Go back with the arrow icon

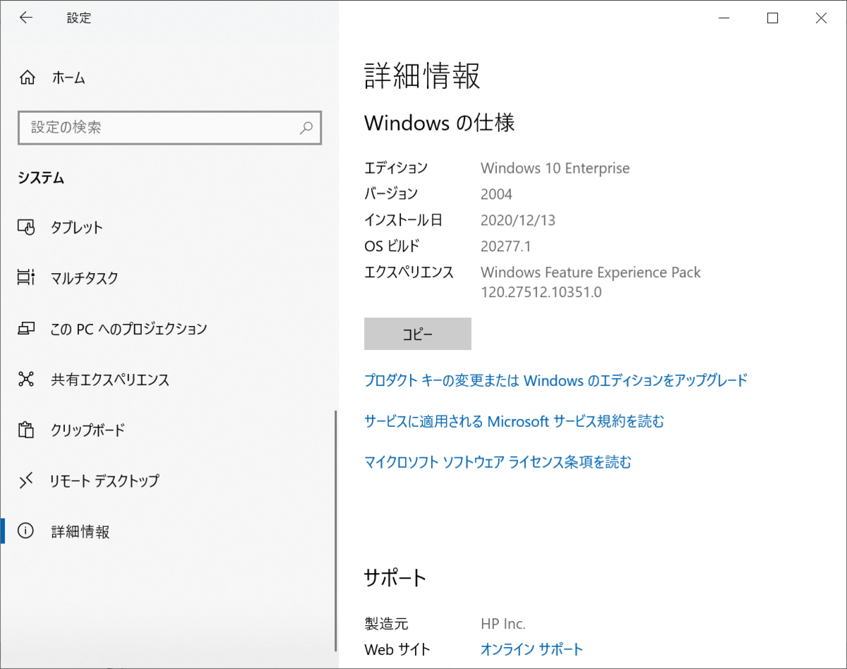click(26, 18)
